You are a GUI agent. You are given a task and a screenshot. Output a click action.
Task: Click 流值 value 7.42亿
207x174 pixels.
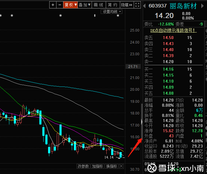pos(196,157)
